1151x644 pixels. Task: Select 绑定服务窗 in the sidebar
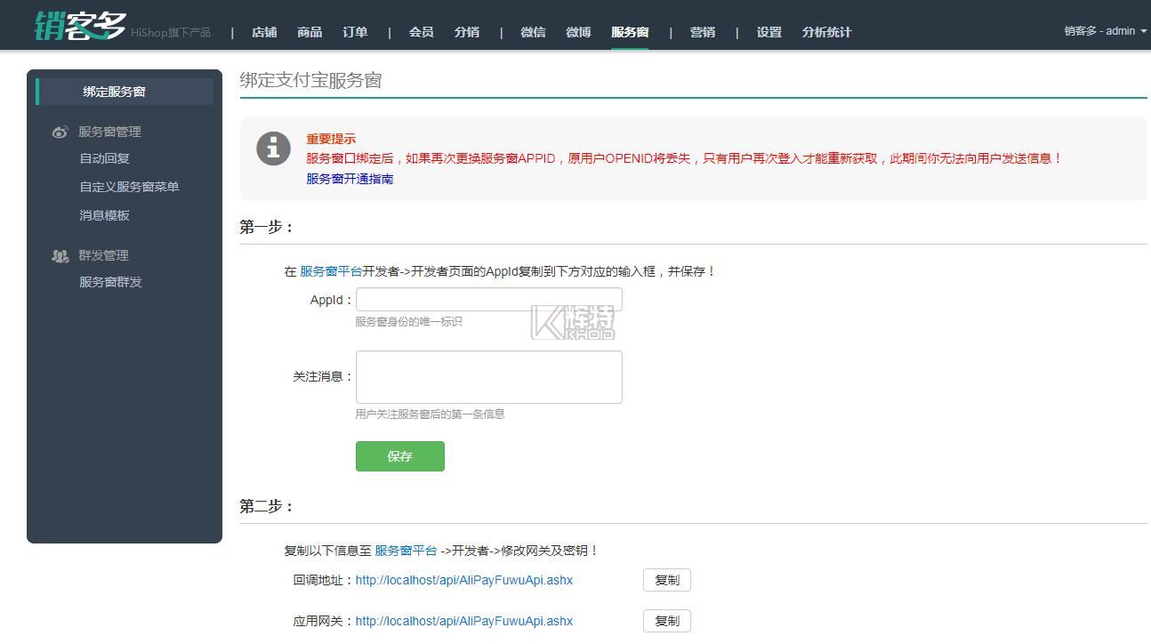(115, 92)
